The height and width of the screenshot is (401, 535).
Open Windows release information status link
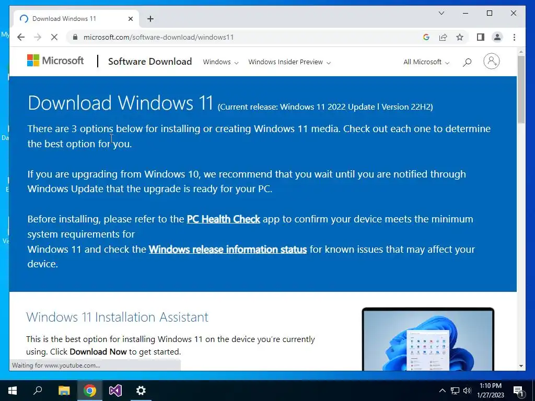point(228,249)
